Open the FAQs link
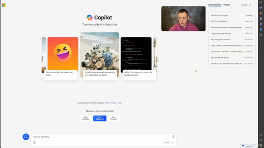 [x=120, y=103]
